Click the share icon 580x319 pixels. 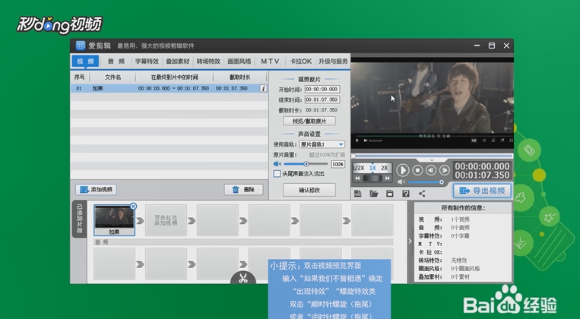tap(422, 194)
